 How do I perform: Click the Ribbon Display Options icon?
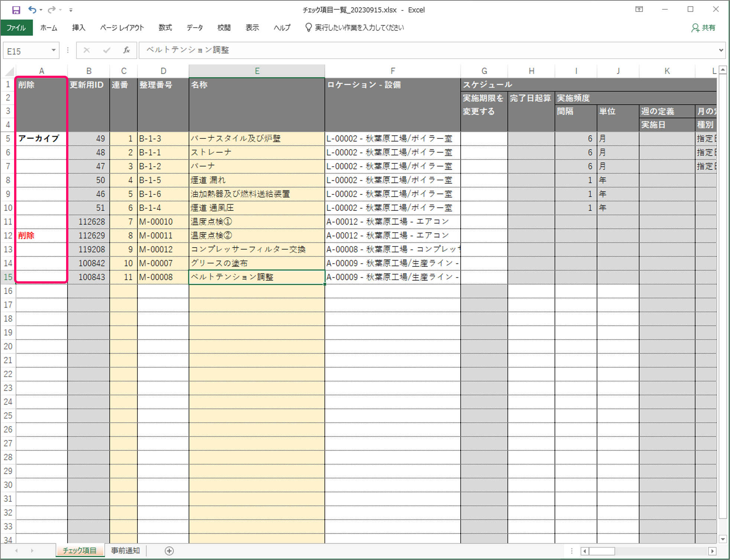coord(639,10)
